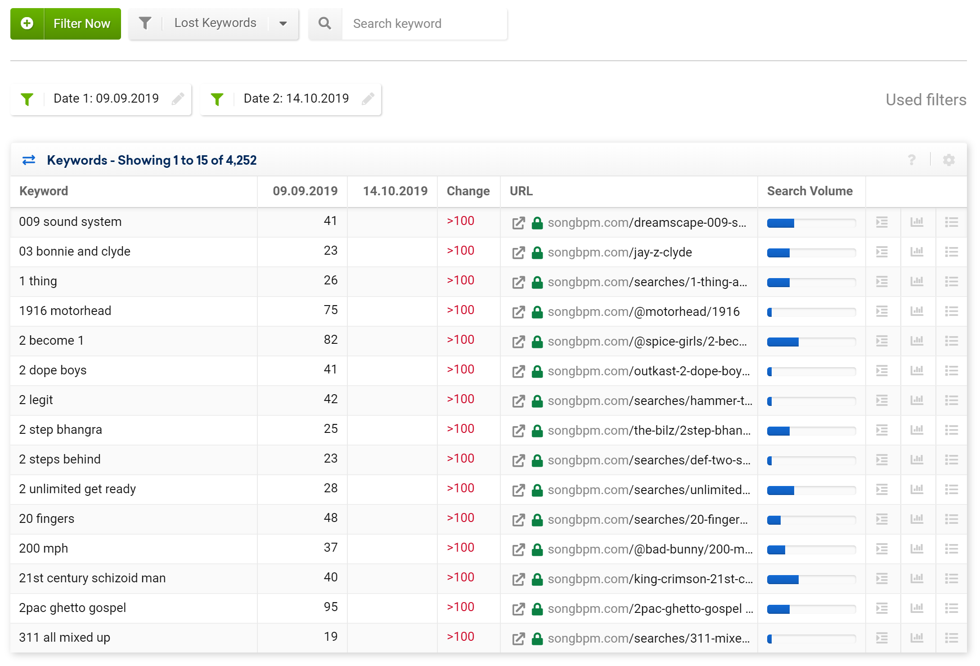Show history chart icon for 2 step bhangra

[x=917, y=430]
